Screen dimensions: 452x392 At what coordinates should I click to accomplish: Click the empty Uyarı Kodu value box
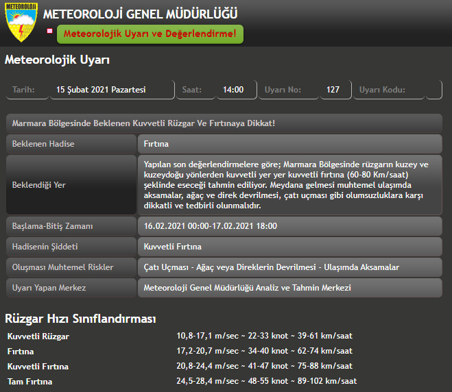433,90
